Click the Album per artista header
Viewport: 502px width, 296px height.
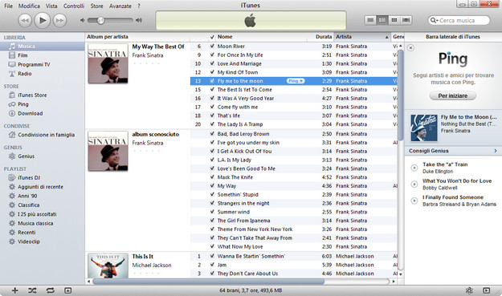coord(137,37)
